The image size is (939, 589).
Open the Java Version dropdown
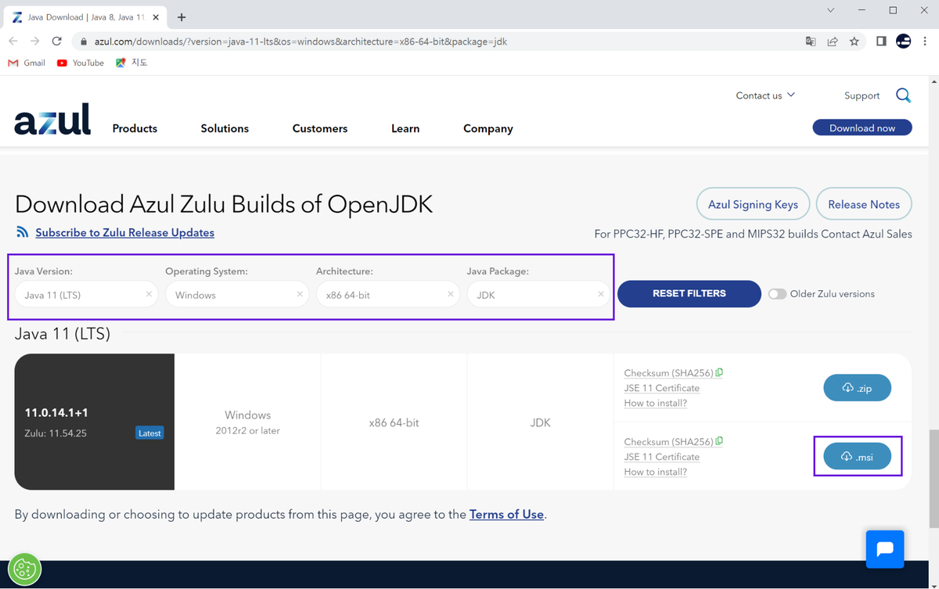pos(86,294)
